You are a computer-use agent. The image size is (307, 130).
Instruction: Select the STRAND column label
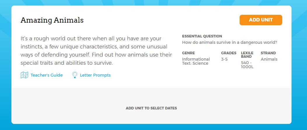coord(268,53)
